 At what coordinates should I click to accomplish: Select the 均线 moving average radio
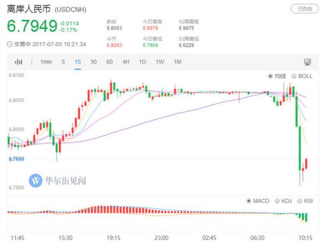click(x=271, y=76)
